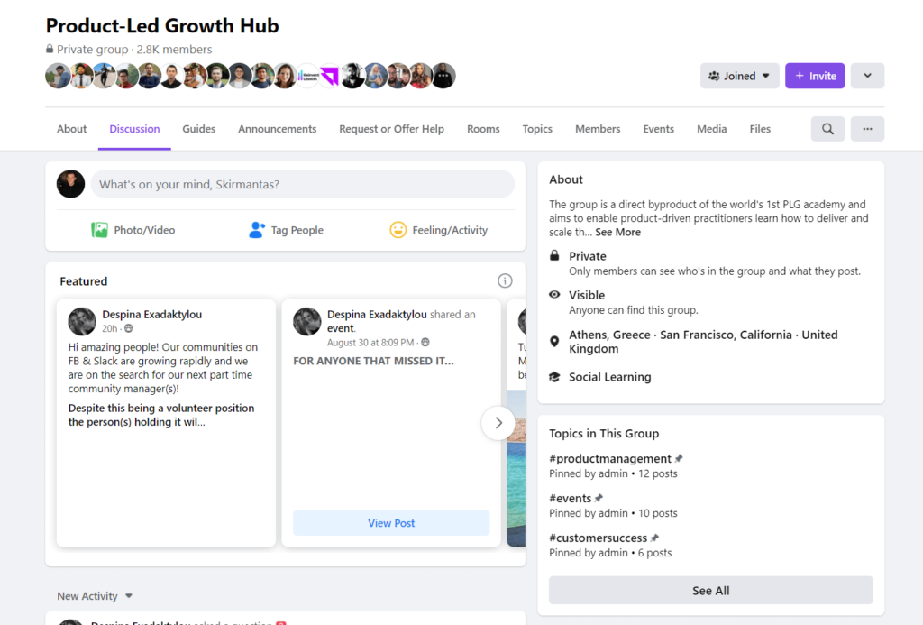Click the 'What's on your mind' post input

tap(303, 184)
